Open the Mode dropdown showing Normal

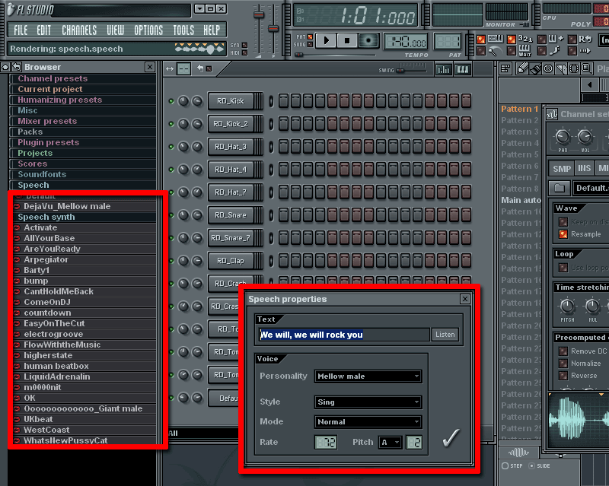coord(368,421)
